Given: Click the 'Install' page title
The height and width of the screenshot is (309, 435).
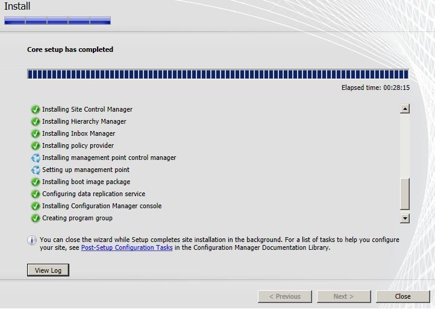Looking at the screenshot, I should click(17, 6).
